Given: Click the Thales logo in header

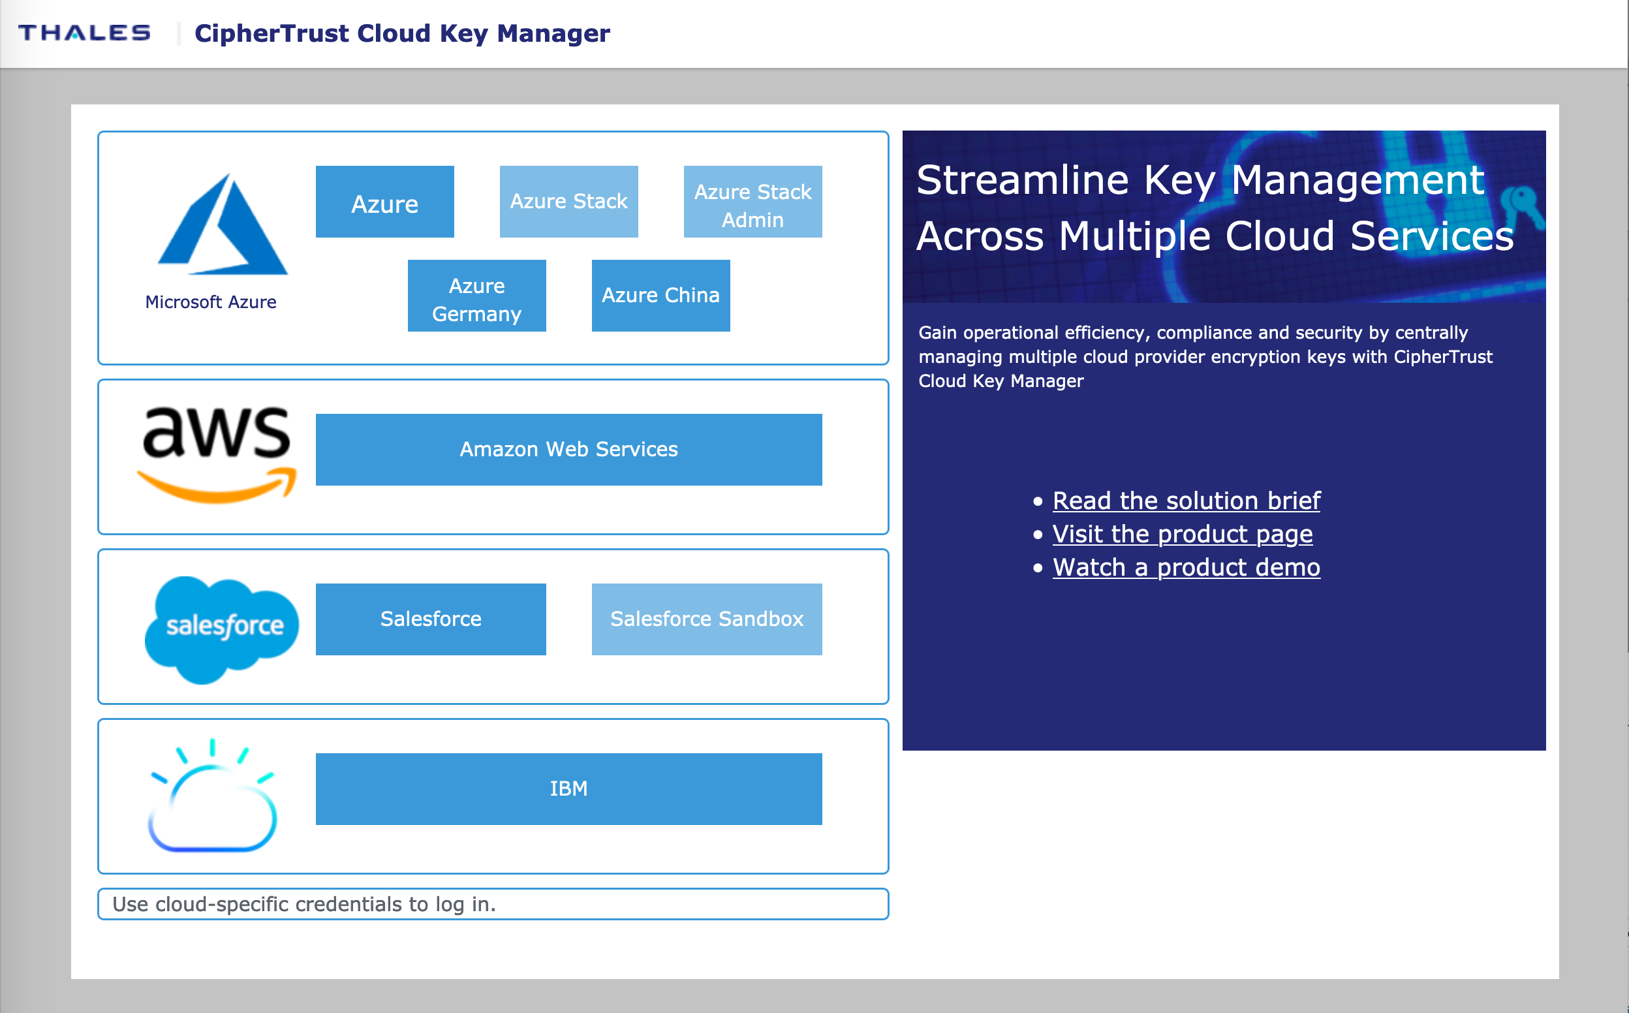Looking at the screenshot, I should click(x=84, y=33).
